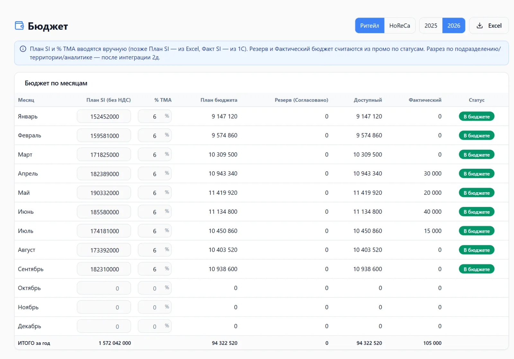Screen dimensions: 514x359
Task: Click the wallet icon beside Бюджет title
Action: tap(19, 26)
